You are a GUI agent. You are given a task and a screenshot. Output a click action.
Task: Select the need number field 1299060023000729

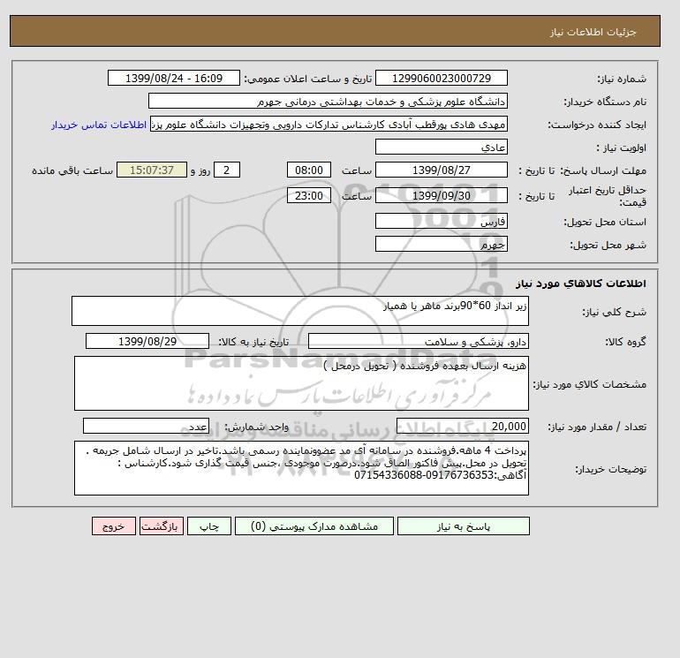(441, 78)
